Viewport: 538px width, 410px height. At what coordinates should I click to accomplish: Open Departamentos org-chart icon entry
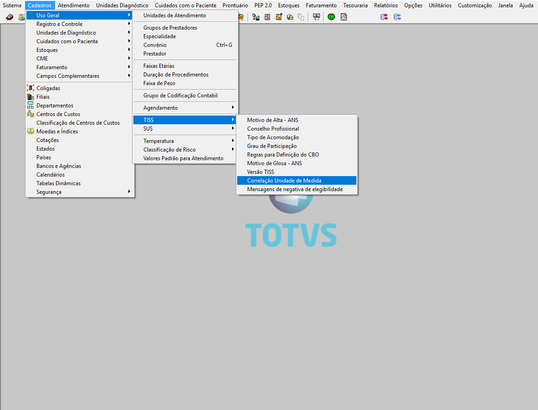pyautogui.click(x=30, y=105)
